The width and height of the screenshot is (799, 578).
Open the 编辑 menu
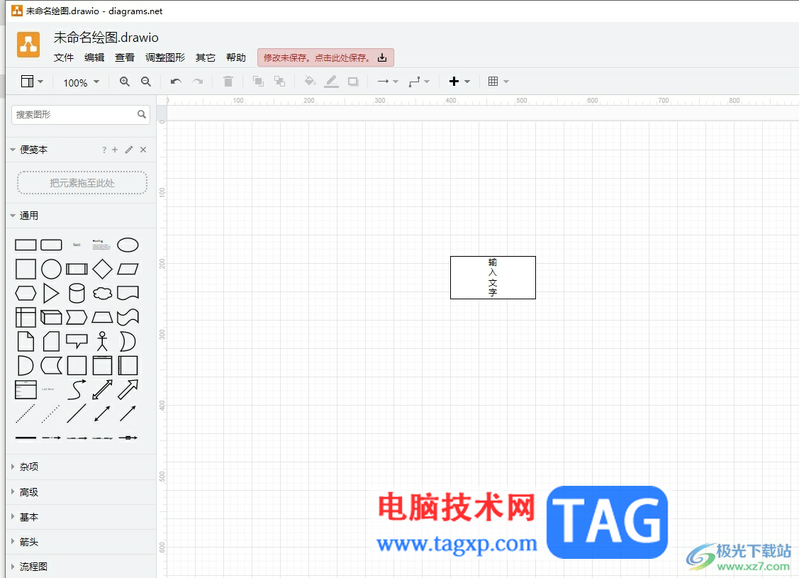point(94,57)
